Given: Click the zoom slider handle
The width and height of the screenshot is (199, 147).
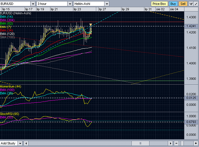Looking at the screenshot, I should [x=182, y=143].
